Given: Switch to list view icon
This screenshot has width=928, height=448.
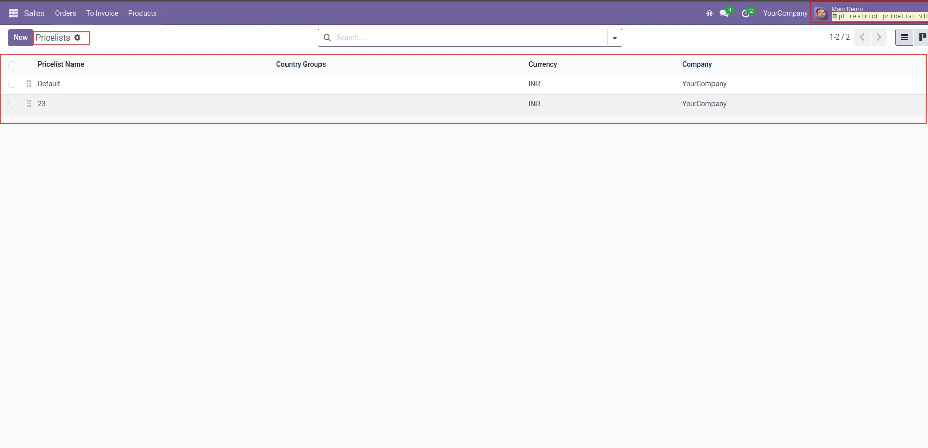Looking at the screenshot, I should pyautogui.click(x=904, y=37).
